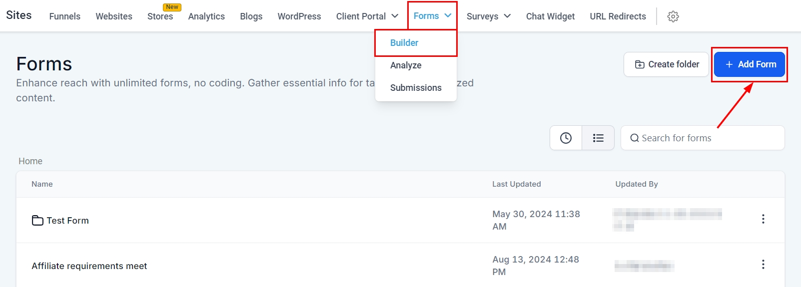Collapse the Forms dropdown menu
This screenshot has width=801, height=287.
point(432,16)
